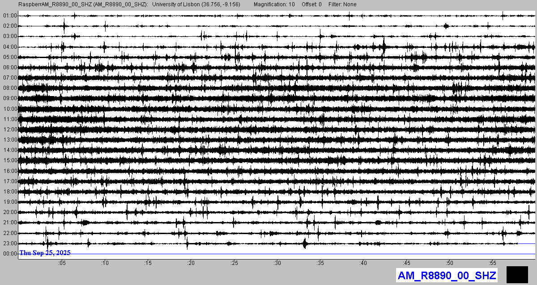Select the :20 minute axis tick label

191,263
